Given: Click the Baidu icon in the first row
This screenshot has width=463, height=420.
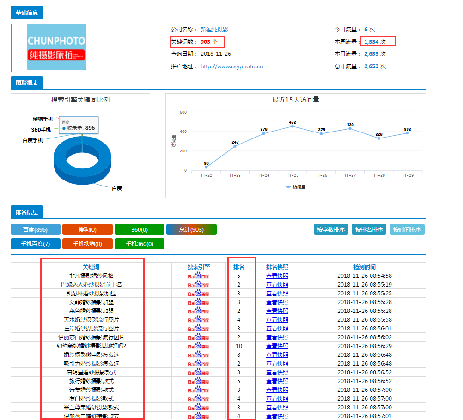Looking at the screenshot, I should 198,276.
